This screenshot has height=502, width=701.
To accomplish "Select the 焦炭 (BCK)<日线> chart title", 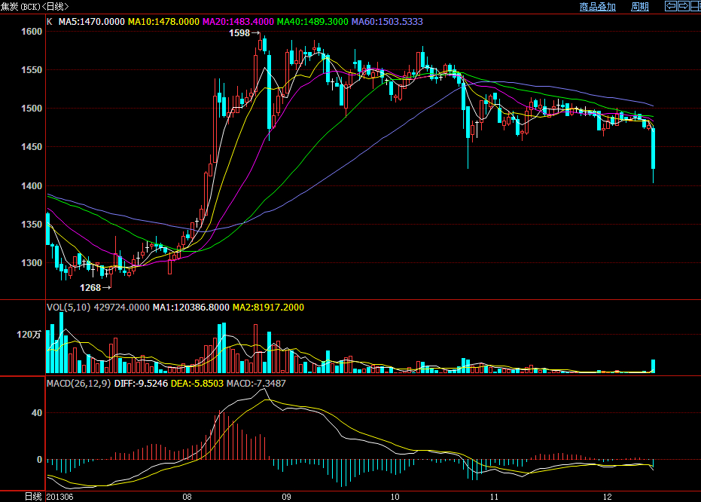I will (35, 7).
